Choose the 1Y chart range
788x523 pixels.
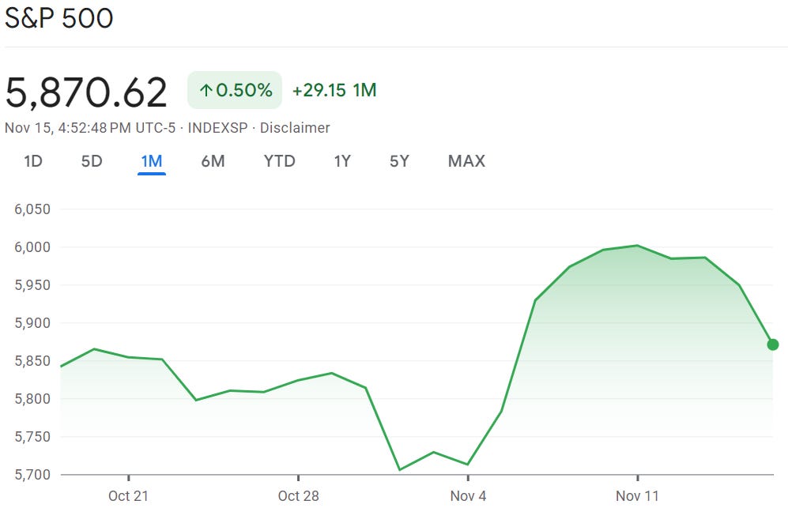click(x=342, y=161)
